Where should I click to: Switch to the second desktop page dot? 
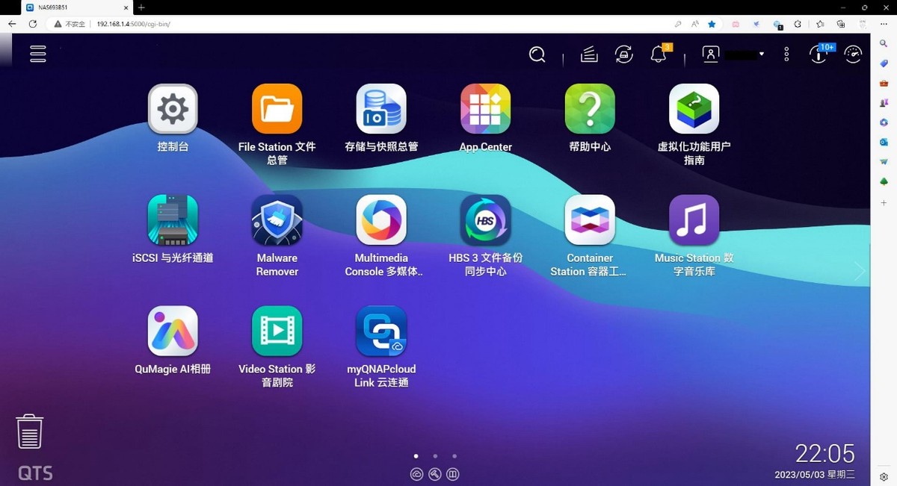pyautogui.click(x=435, y=455)
